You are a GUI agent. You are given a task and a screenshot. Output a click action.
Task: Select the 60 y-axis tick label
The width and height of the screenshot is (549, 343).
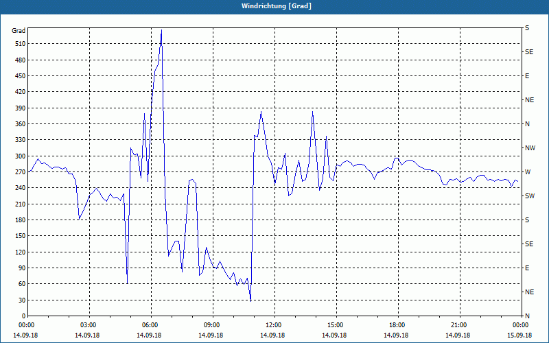pos(22,284)
